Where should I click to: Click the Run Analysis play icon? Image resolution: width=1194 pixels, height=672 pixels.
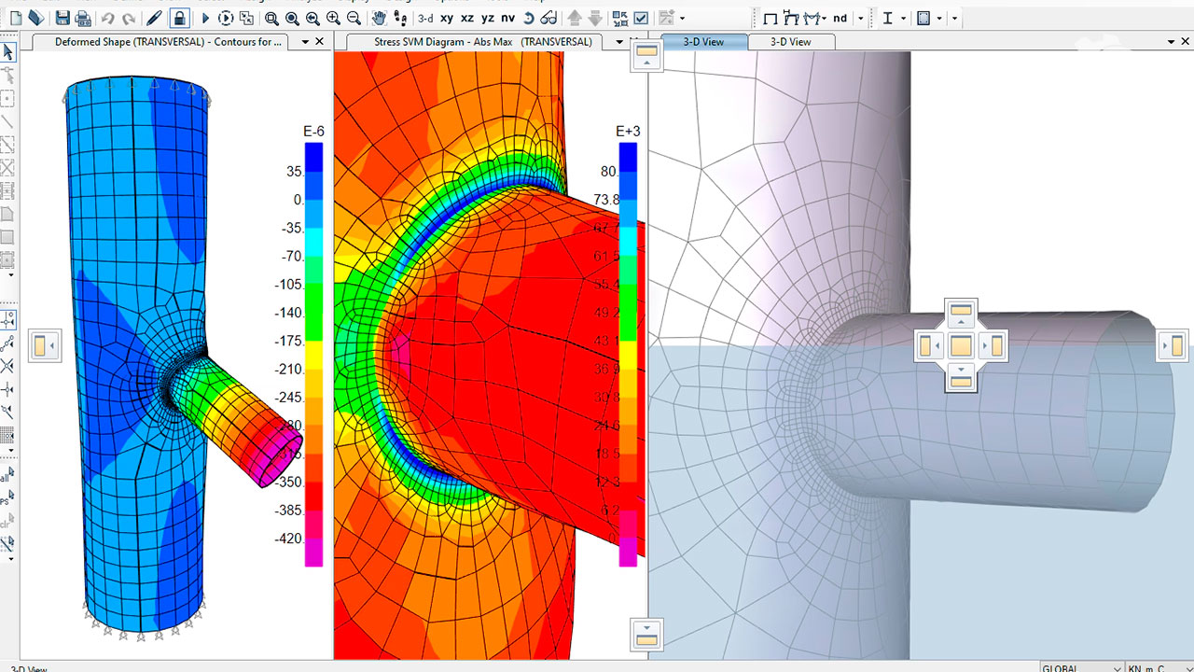206,18
